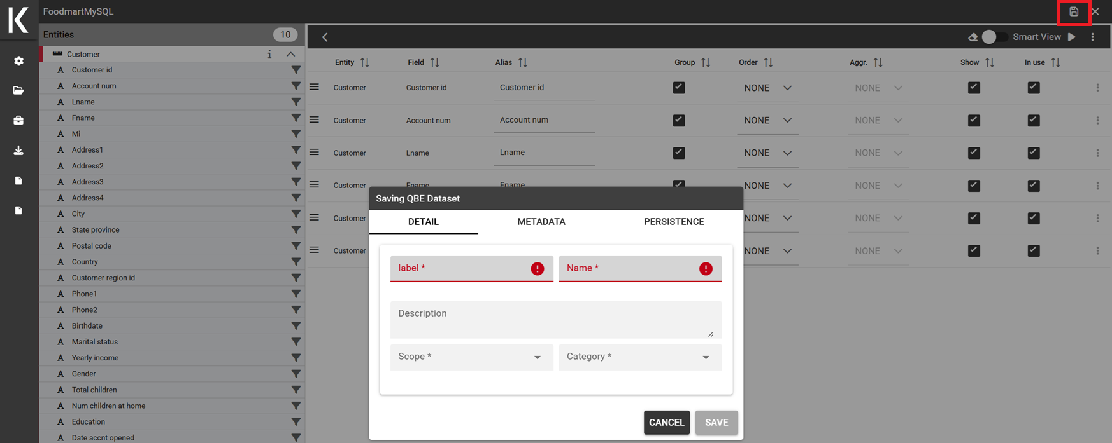Edit the Customer id alias field
The image size is (1112, 443).
point(544,88)
